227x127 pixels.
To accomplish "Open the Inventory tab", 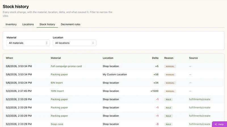I will coord(11,24).
